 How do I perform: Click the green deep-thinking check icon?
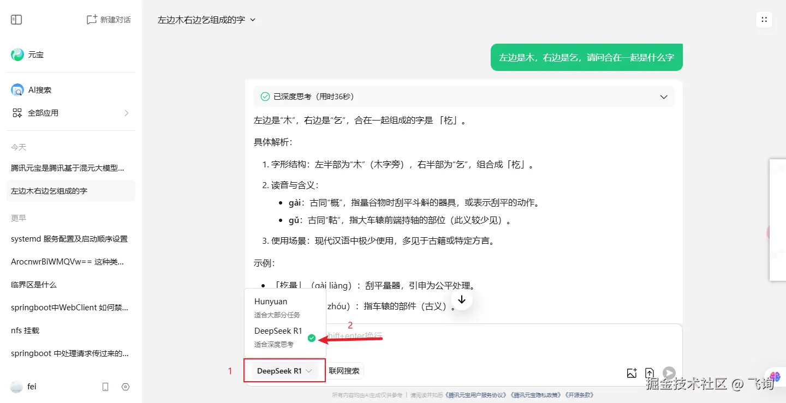click(x=265, y=97)
